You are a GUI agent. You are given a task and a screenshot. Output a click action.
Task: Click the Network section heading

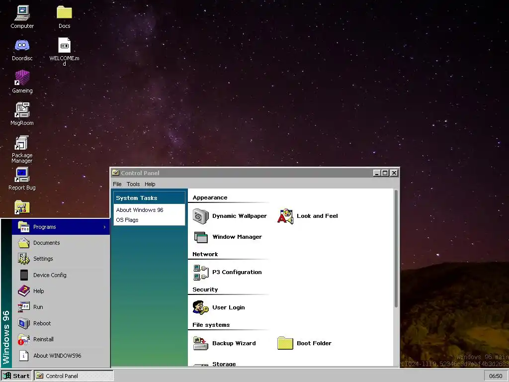point(205,254)
